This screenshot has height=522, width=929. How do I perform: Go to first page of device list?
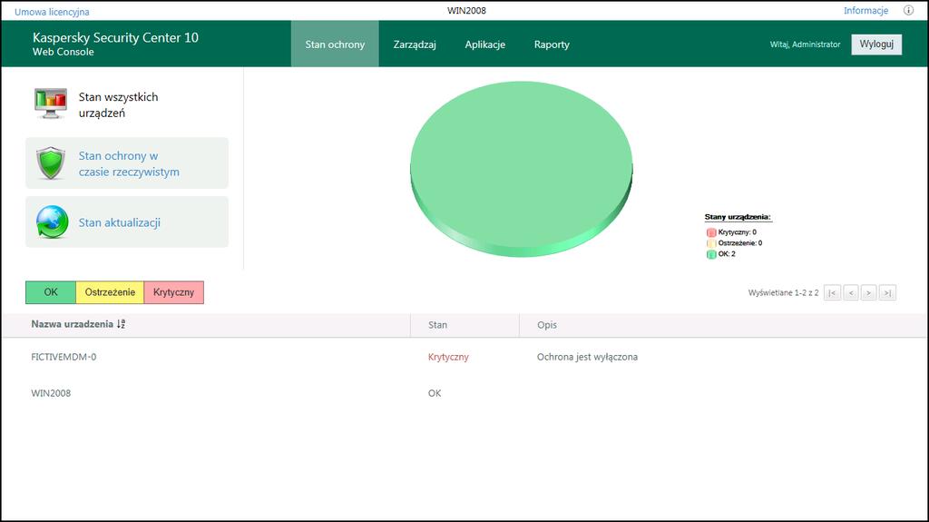pyautogui.click(x=833, y=292)
